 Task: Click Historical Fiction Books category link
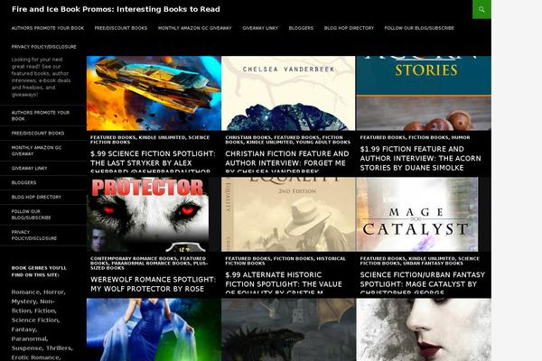285,261
